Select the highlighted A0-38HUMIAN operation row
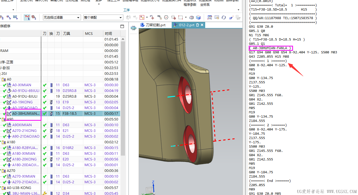This screenshot has width=358, height=195. (60, 113)
